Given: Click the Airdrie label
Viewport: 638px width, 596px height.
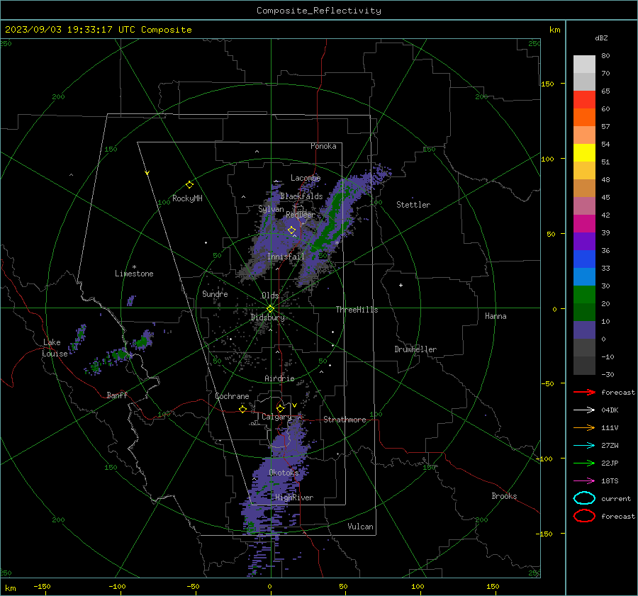Looking at the screenshot, I should [279, 378].
